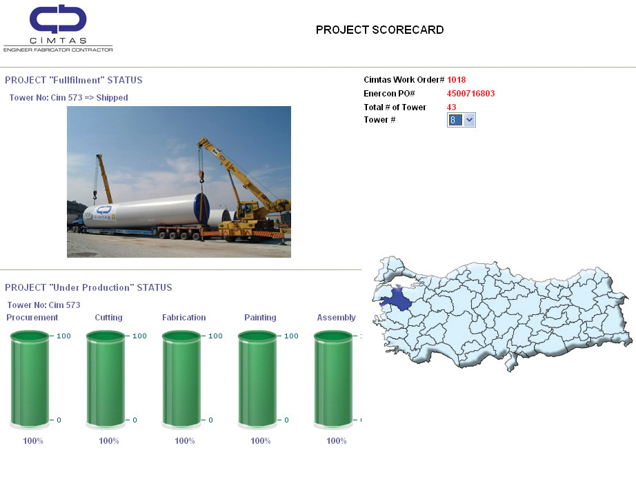Image resolution: width=636 pixels, height=481 pixels.
Task: Click the Painting label
Action: (261, 318)
